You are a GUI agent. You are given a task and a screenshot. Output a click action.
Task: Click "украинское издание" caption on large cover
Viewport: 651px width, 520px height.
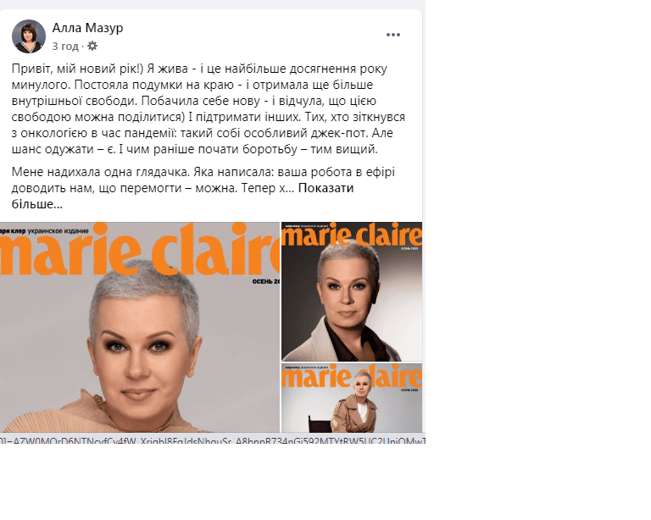(x=58, y=231)
